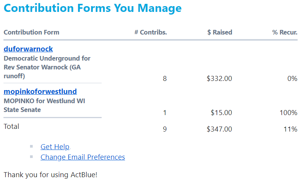Viewport: 303px width, 181px height.
Task: Click the # Contribs. column header
Action: (x=151, y=32)
